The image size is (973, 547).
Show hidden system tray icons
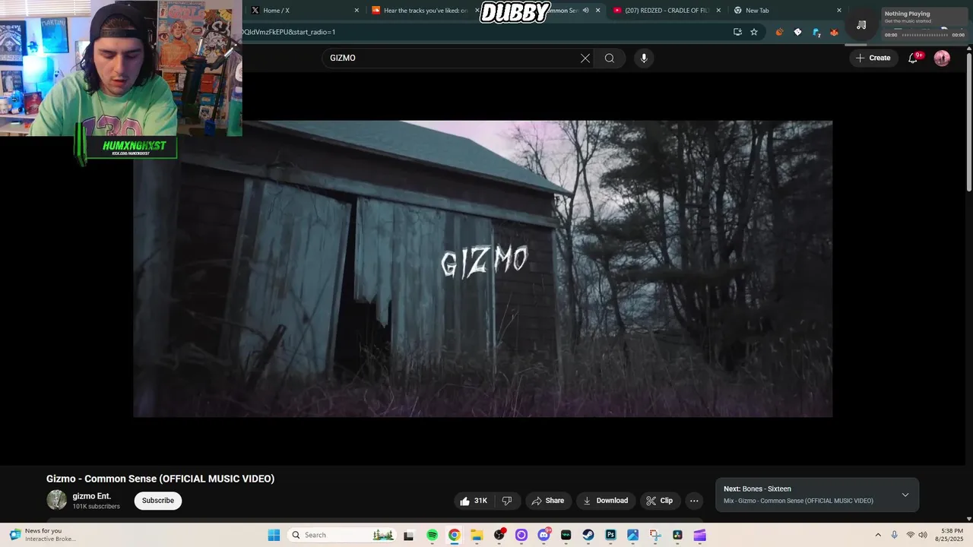(878, 535)
